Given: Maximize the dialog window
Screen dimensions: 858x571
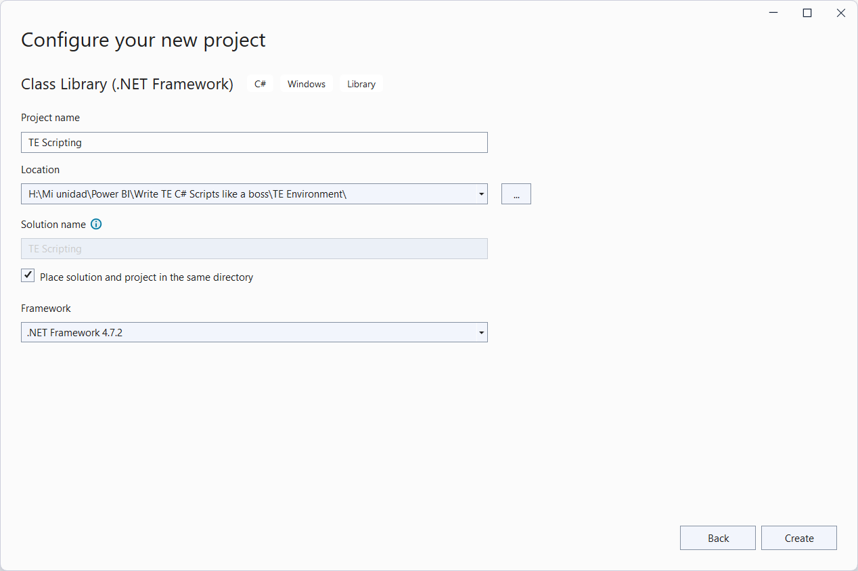Looking at the screenshot, I should [x=807, y=13].
